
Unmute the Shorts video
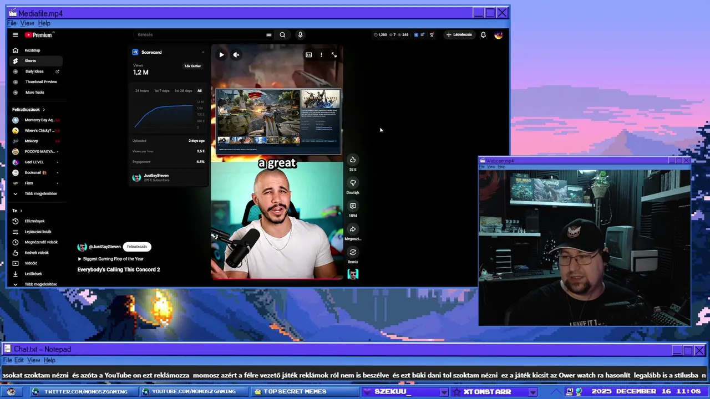236,55
